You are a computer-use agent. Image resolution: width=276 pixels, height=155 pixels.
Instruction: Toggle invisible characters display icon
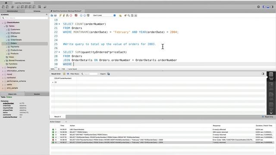(132, 15)
